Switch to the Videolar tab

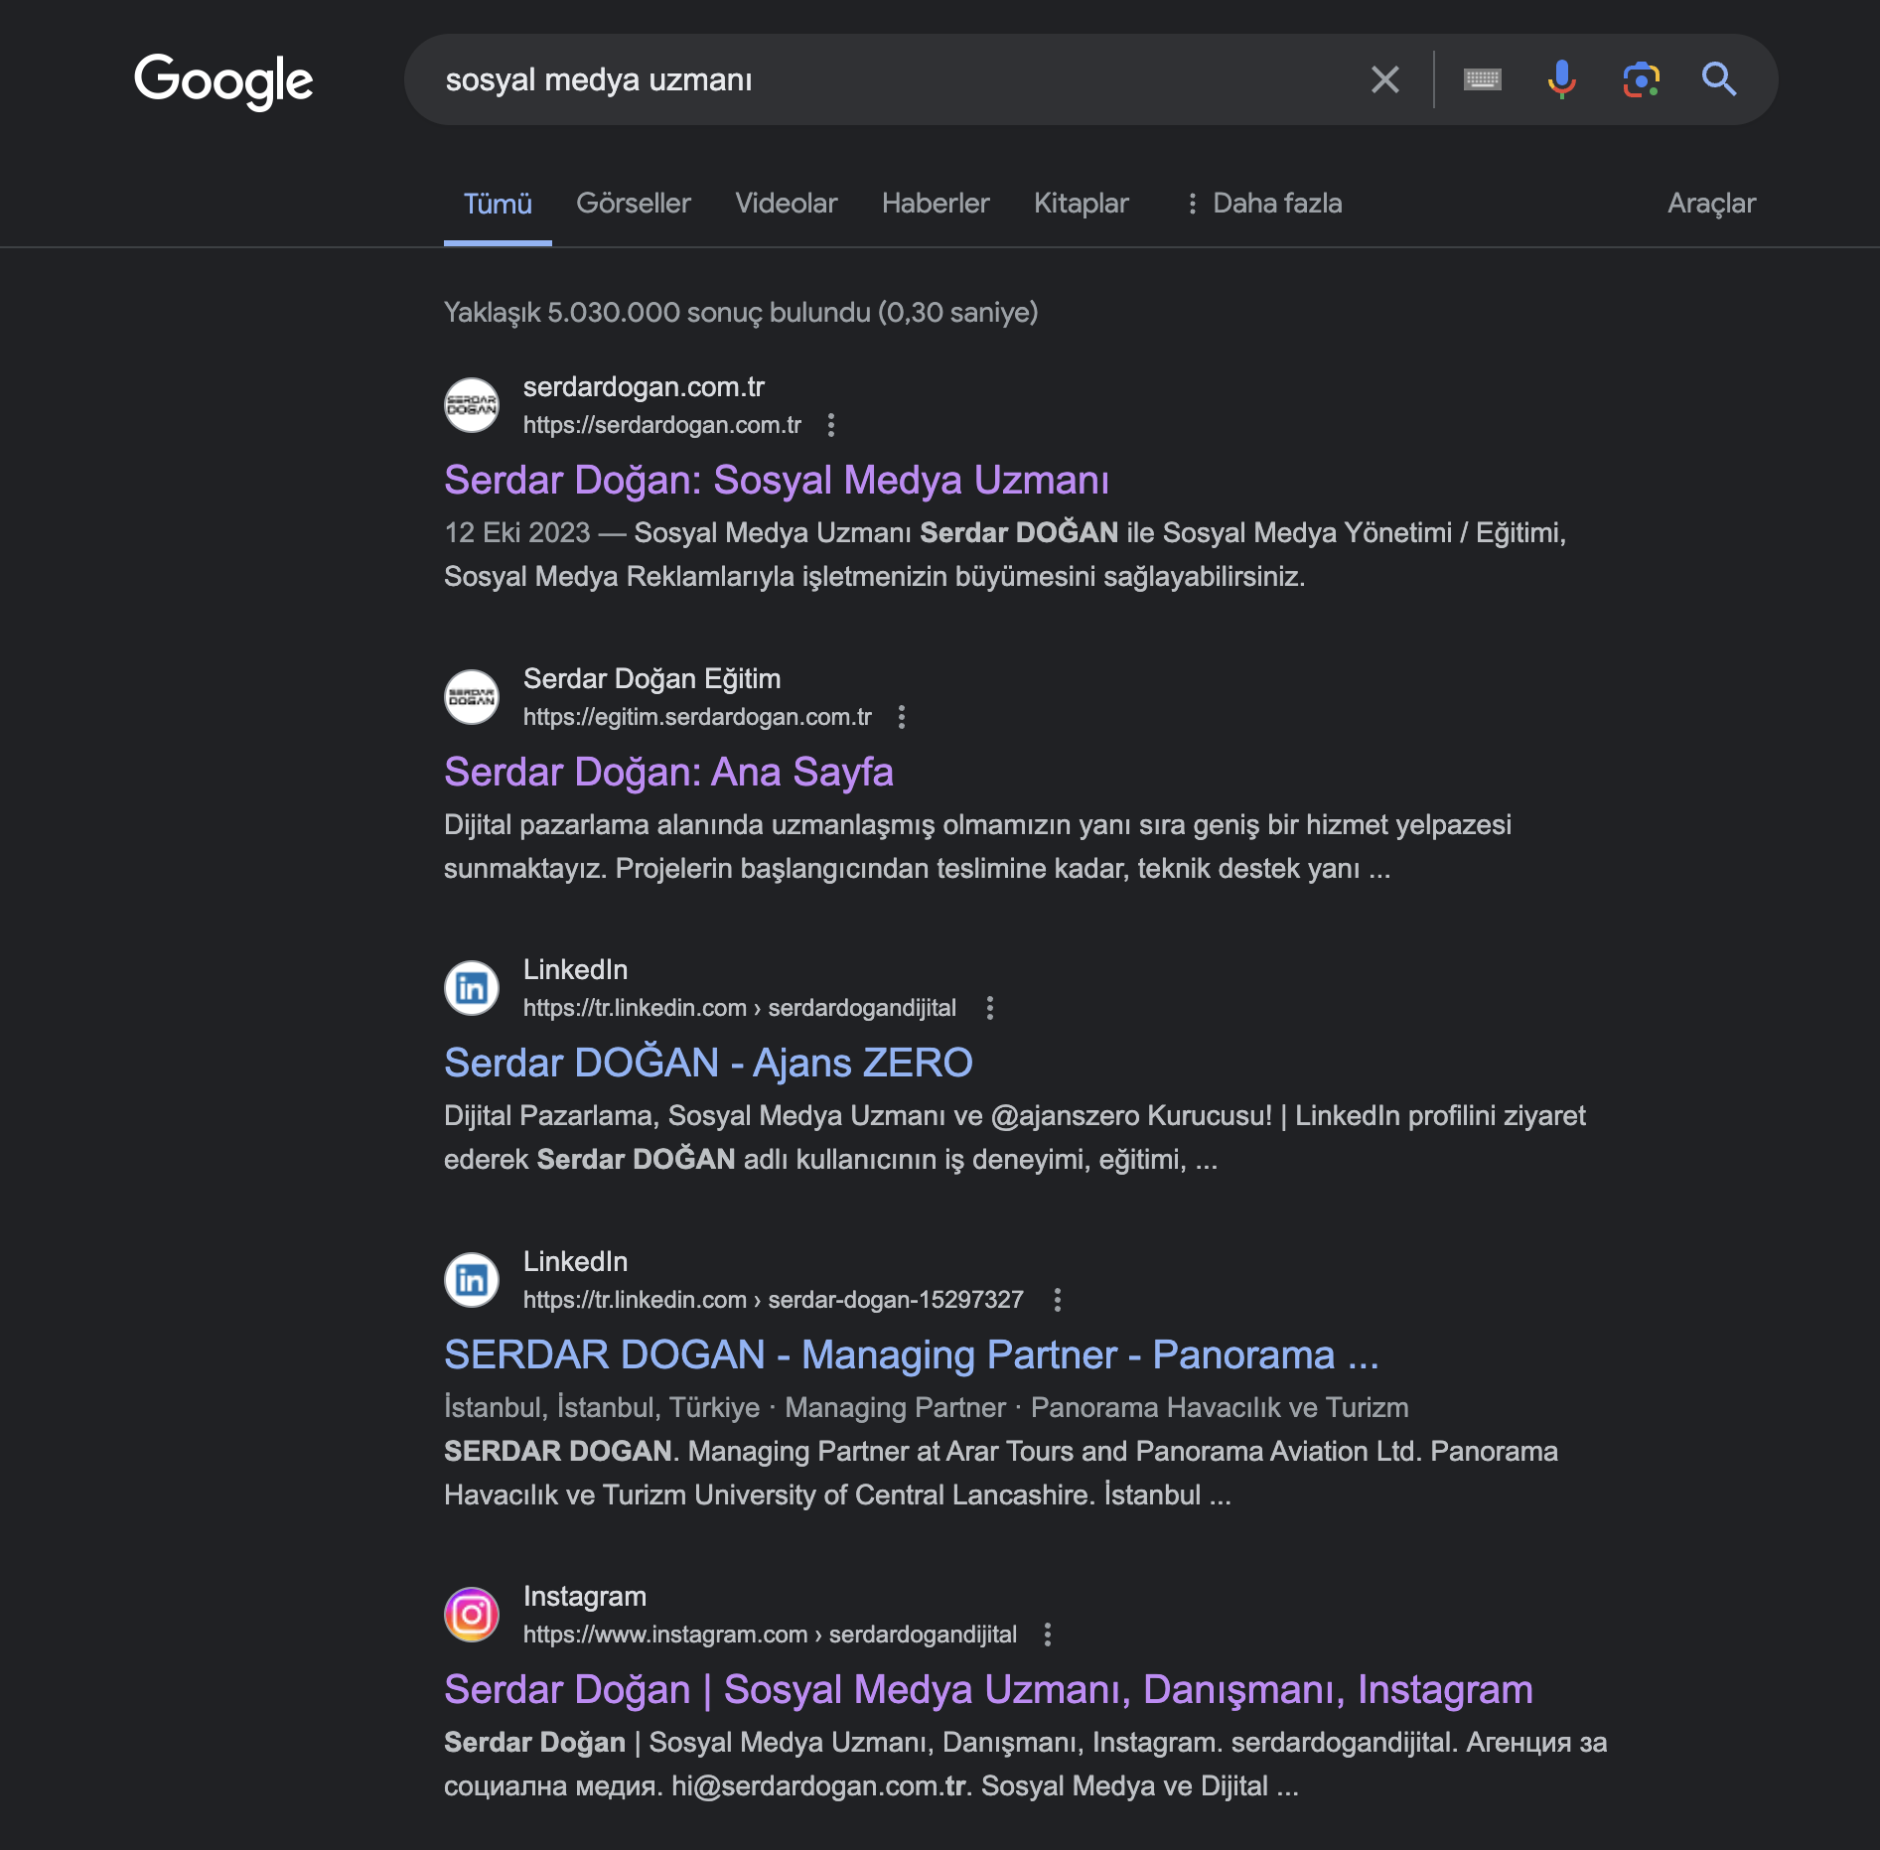pyautogui.click(x=787, y=204)
